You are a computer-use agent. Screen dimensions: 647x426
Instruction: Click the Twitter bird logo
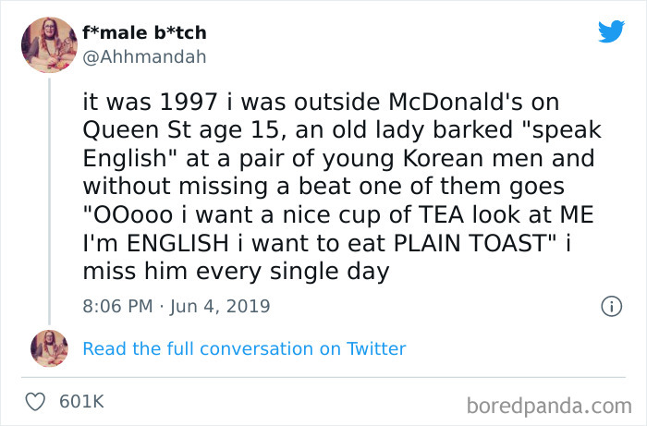611,32
